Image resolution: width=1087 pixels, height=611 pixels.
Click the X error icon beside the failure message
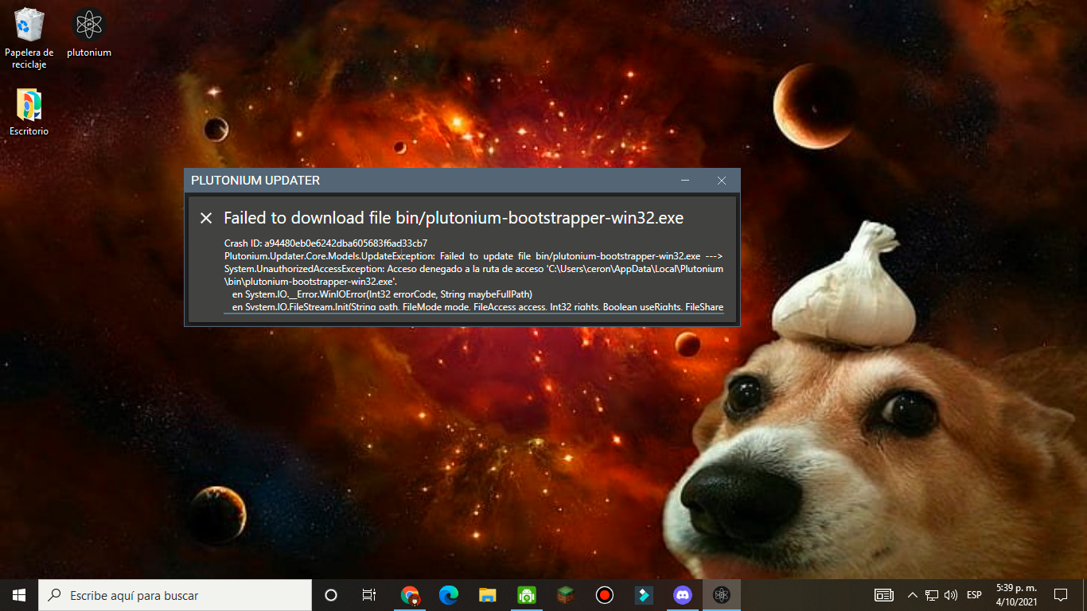tap(206, 218)
